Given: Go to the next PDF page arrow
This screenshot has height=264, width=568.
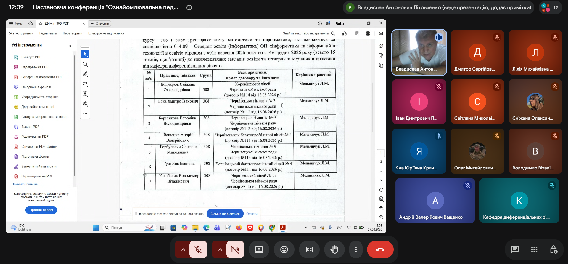Looking at the screenshot, I should point(381,180).
